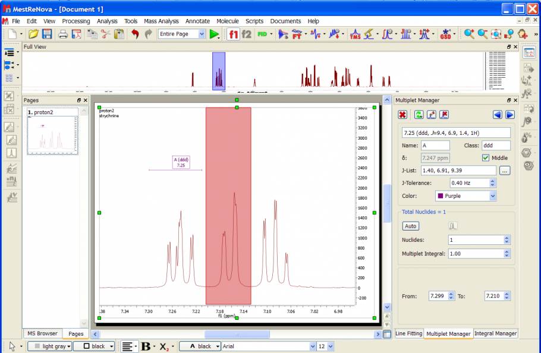Click the zoom in magnifier icon
The height and width of the screenshot is (353, 541).
coord(470,34)
